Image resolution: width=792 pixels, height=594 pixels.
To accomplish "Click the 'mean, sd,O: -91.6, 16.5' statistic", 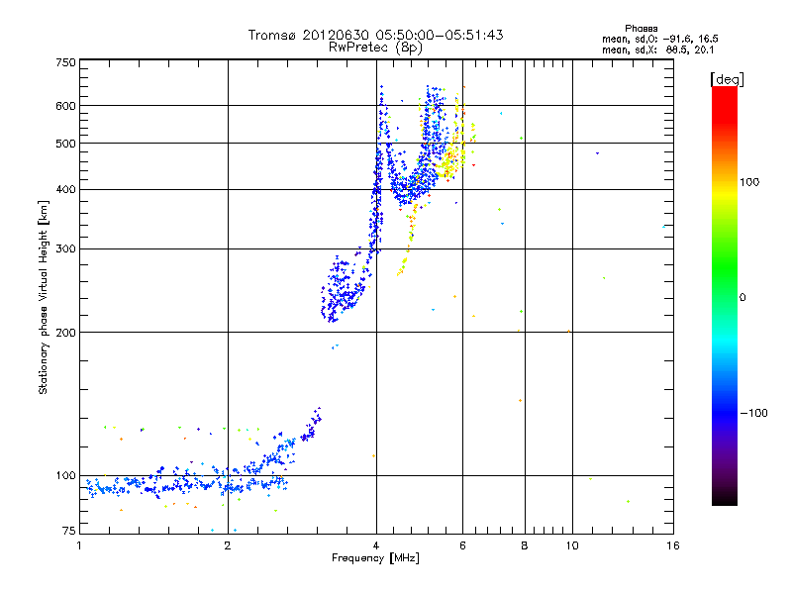I will [x=659, y=40].
